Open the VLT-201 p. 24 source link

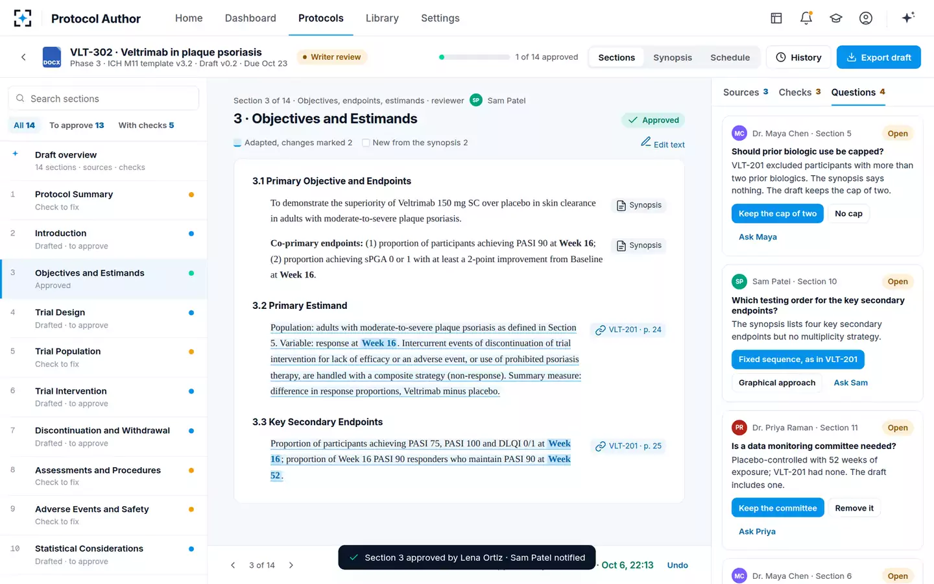click(x=629, y=330)
